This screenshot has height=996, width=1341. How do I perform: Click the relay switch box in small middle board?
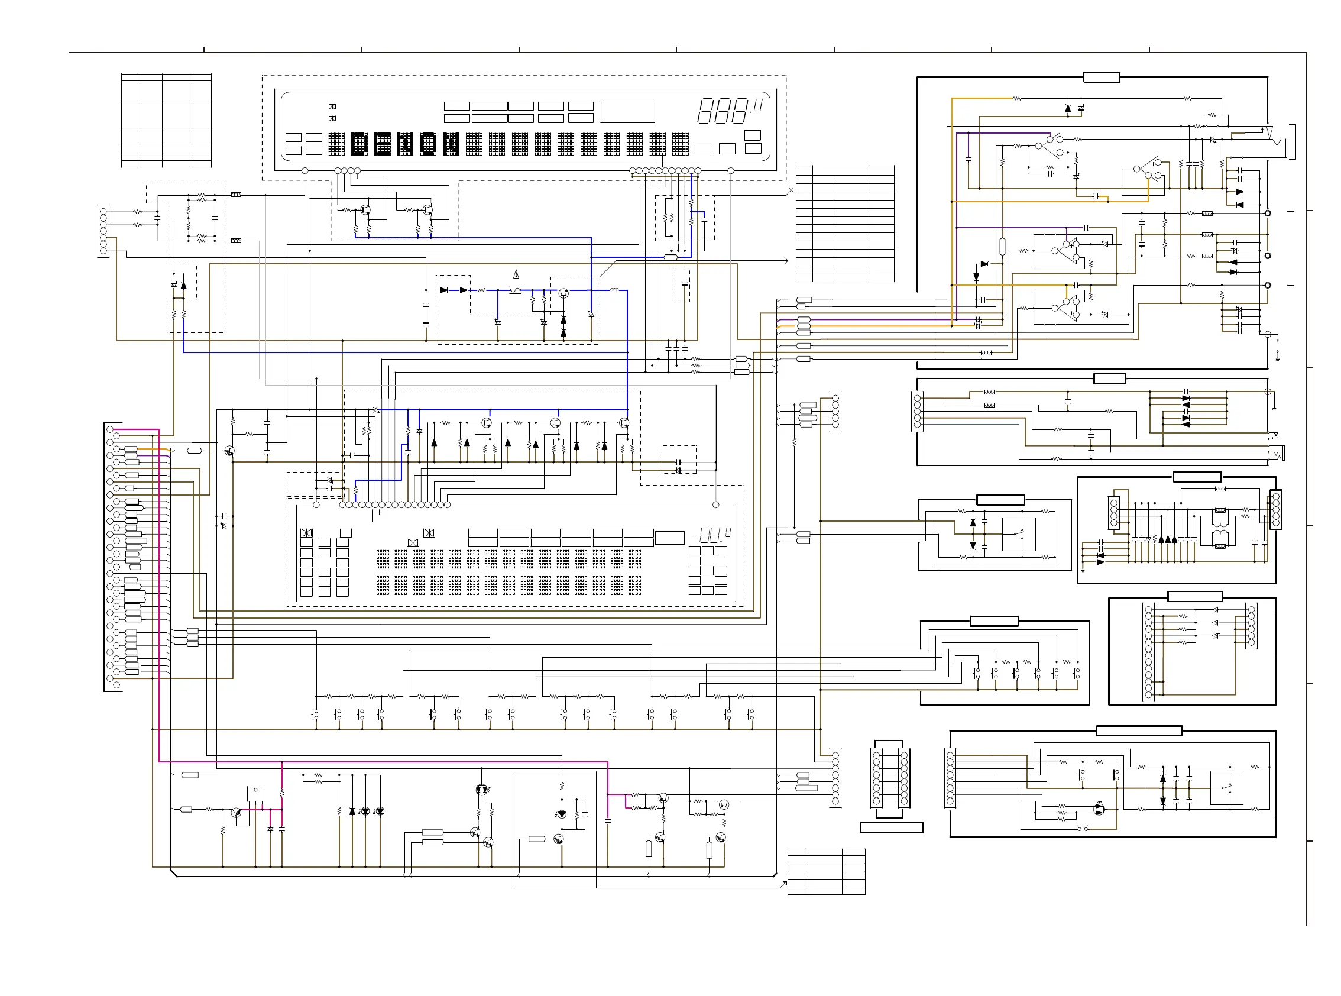[1019, 534]
